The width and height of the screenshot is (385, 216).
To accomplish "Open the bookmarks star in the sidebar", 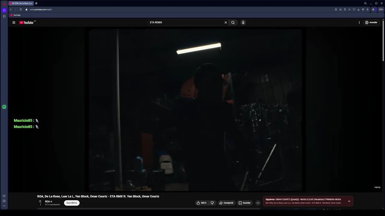I will click(4, 16).
